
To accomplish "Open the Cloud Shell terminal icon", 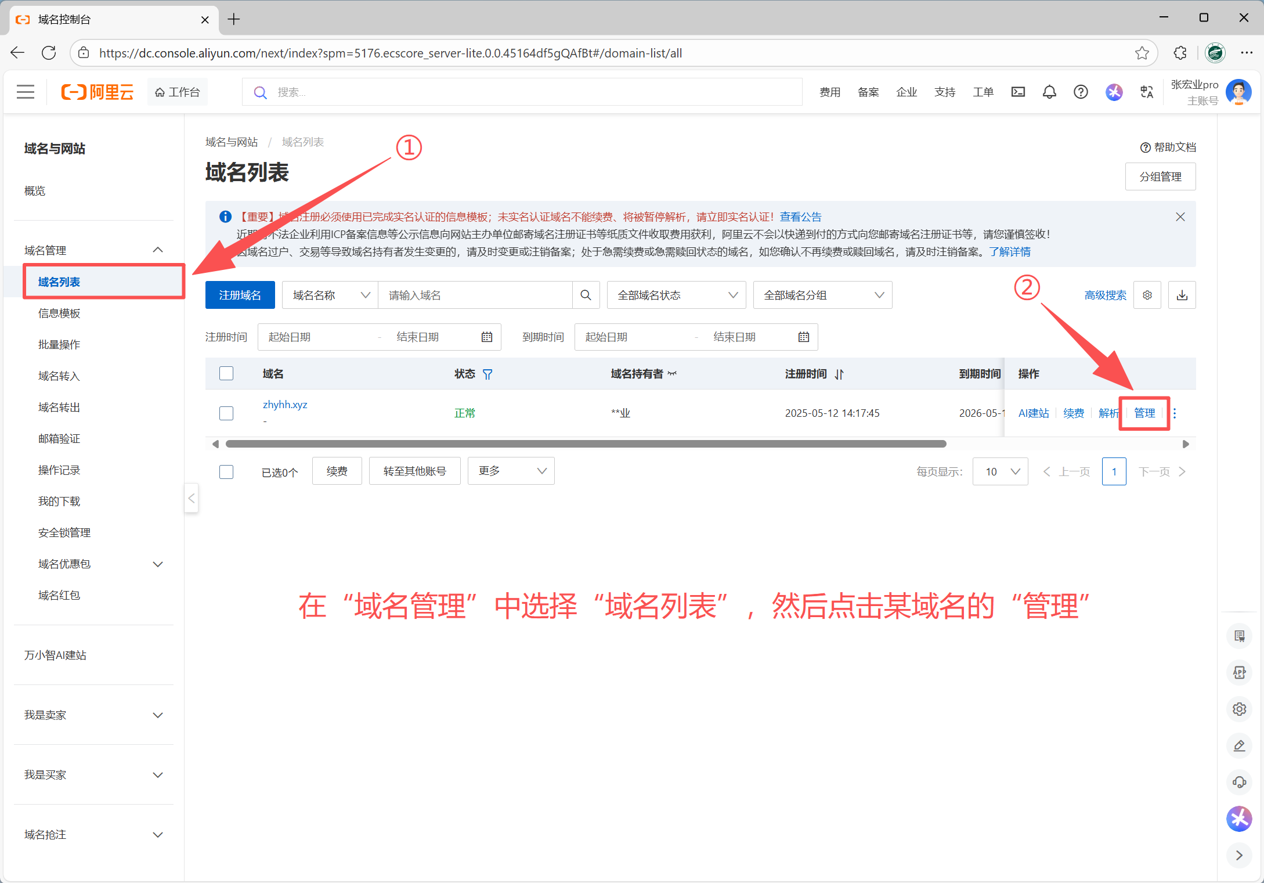I will (x=1018, y=92).
